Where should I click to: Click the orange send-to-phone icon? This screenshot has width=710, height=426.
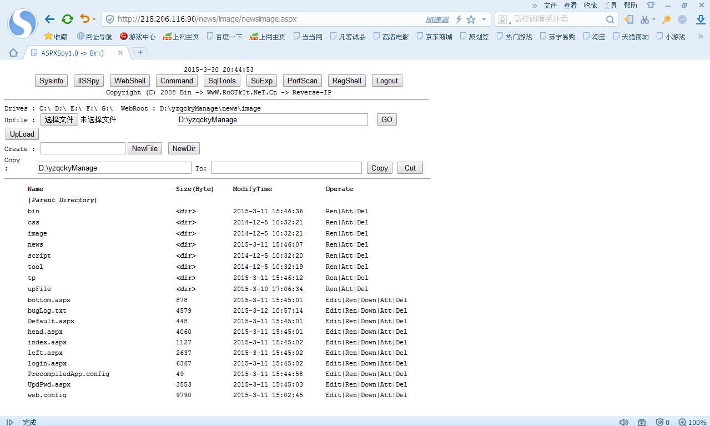[x=629, y=19]
